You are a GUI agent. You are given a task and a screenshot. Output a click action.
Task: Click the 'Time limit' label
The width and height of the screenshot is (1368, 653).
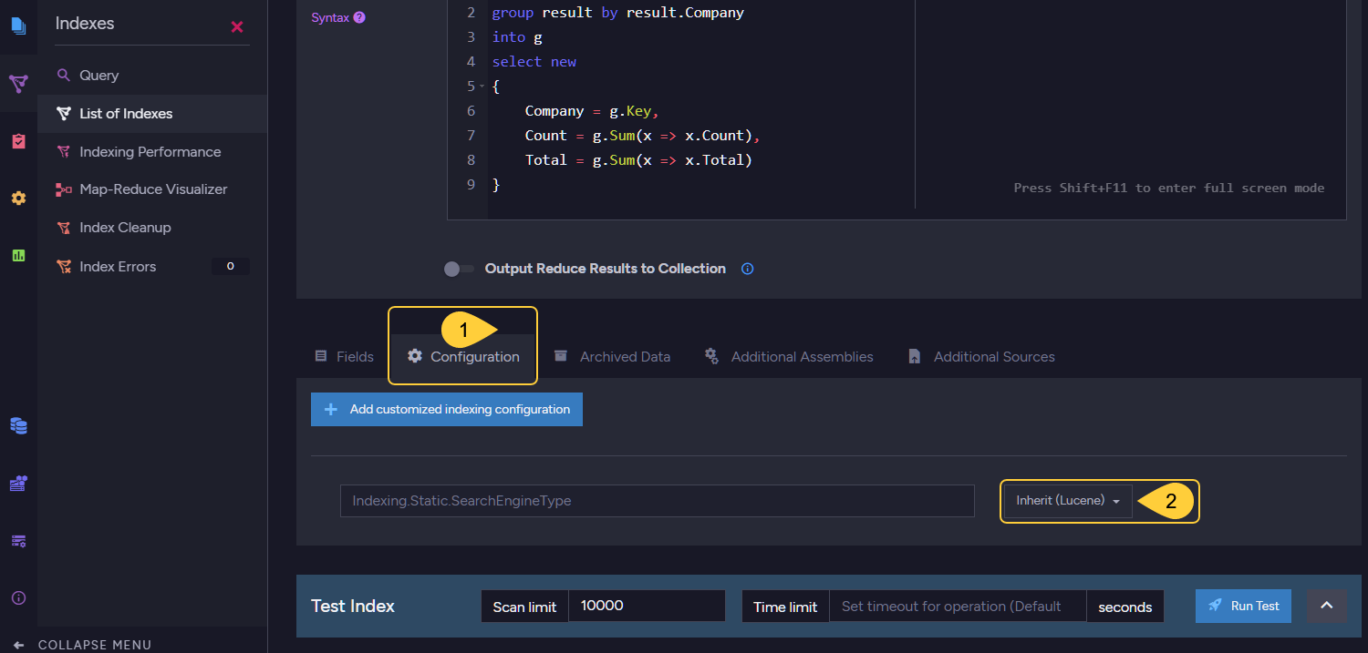pyautogui.click(x=785, y=607)
